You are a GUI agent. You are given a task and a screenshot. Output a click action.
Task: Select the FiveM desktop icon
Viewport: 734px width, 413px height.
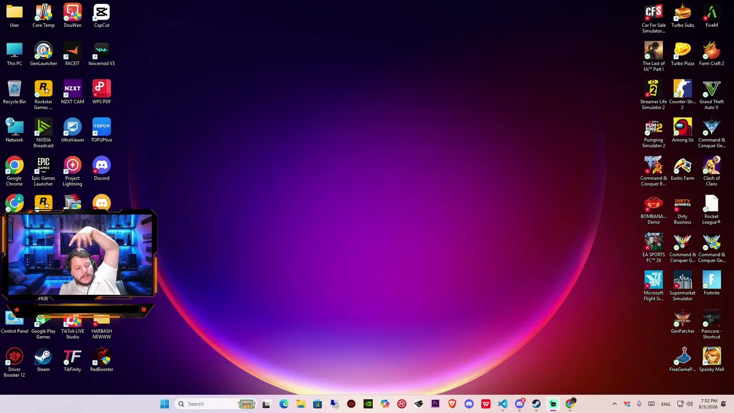pyautogui.click(x=712, y=16)
